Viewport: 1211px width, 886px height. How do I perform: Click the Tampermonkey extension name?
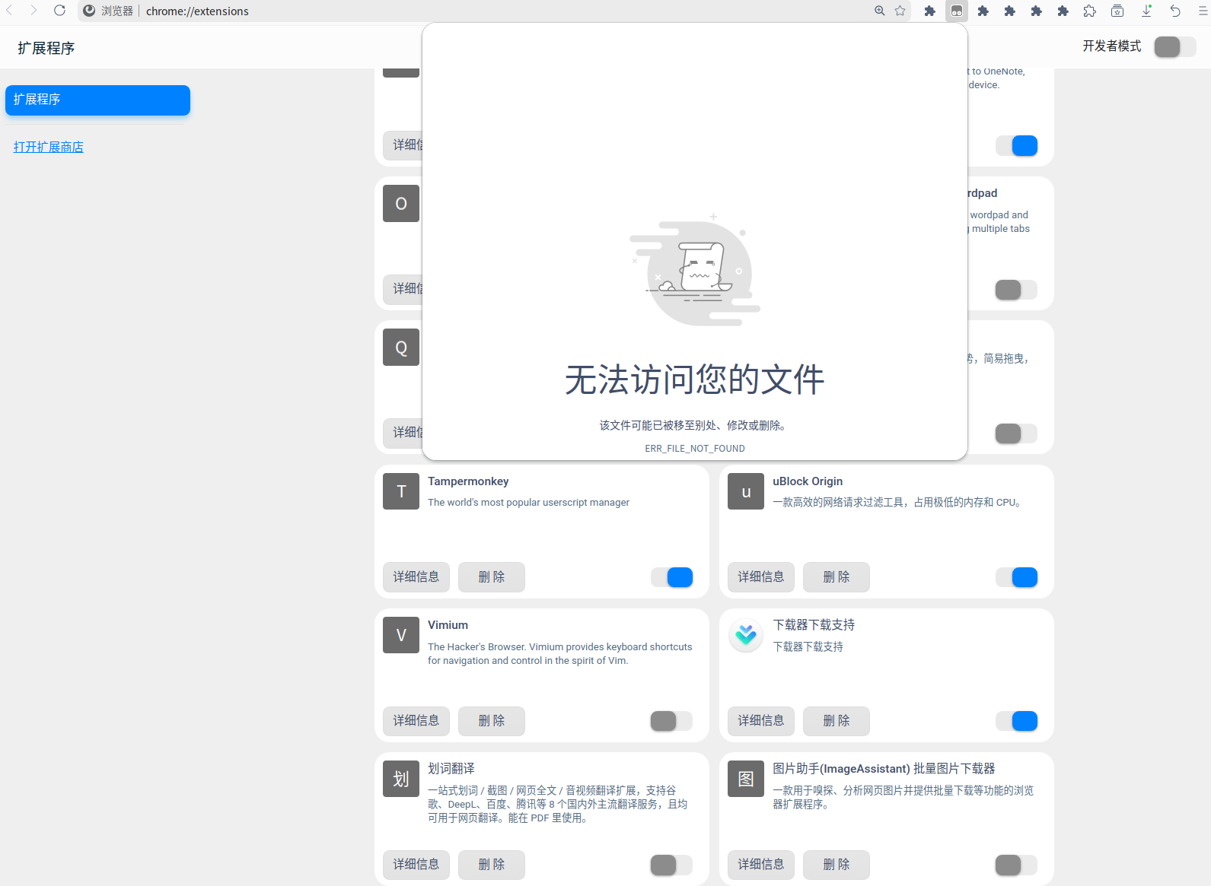tap(468, 481)
